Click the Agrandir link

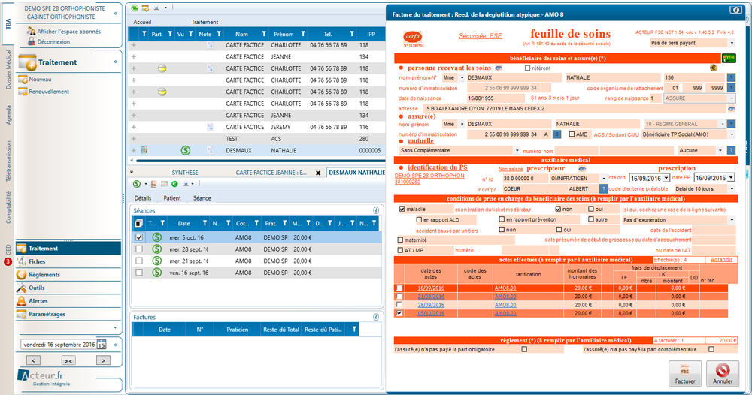click(x=721, y=259)
